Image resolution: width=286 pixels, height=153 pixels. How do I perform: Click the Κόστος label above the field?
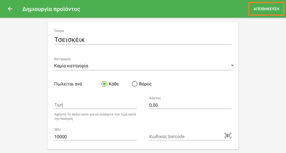[x=155, y=98]
